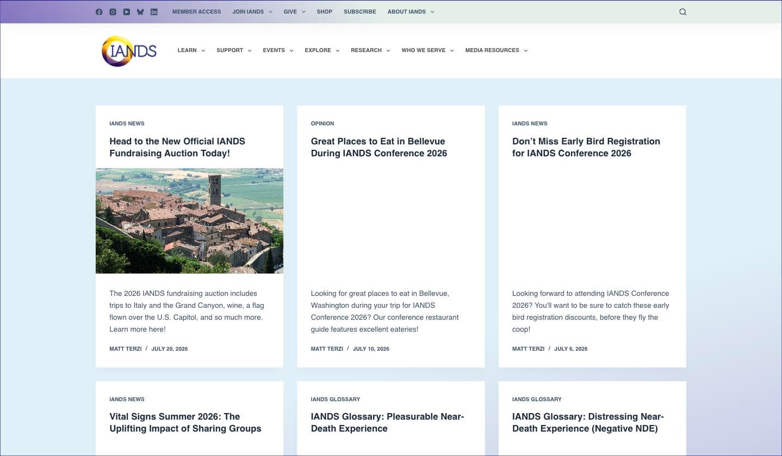Open the IANDS Instagram icon
The height and width of the screenshot is (456, 782).
(113, 12)
